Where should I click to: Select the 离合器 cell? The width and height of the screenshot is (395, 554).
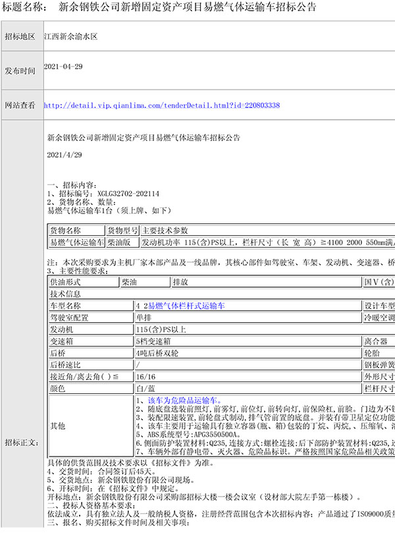379,341
